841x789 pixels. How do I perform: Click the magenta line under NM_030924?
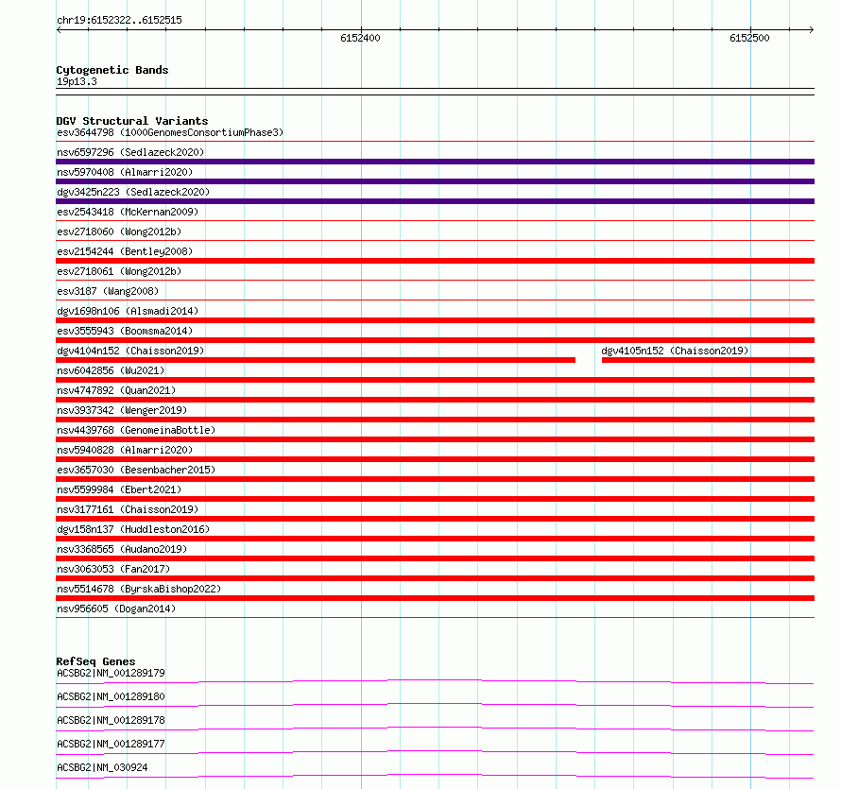[435, 776]
